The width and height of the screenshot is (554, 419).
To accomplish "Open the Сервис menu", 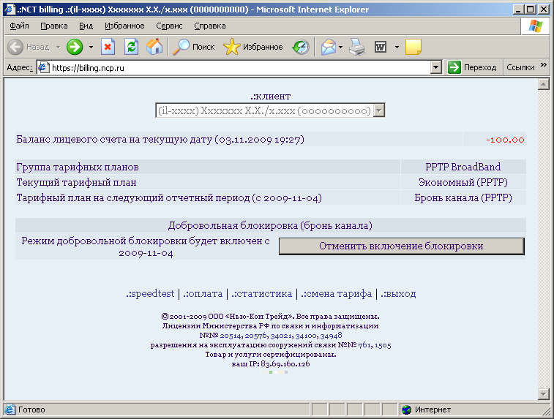I will pos(169,26).
